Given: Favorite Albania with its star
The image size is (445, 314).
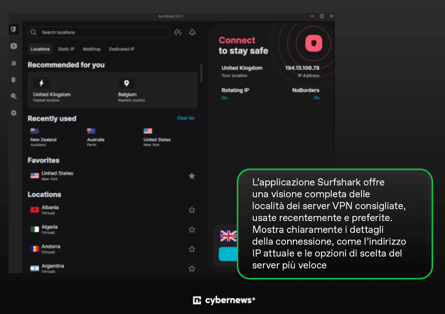Looking at the screenshot, I should coord(192,210).
